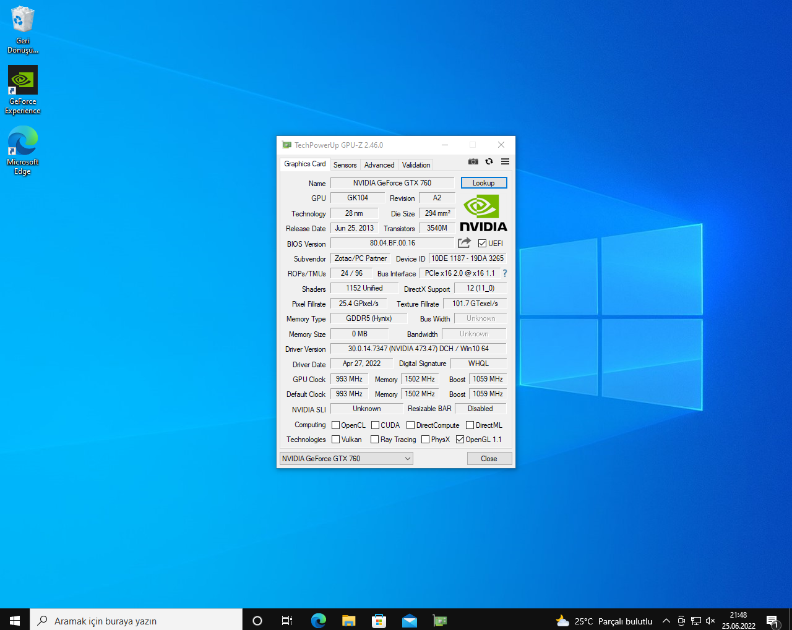Switch to the Validation tab
Image resolution: width=792 pixels, height=630 pixels.
click(416, 165)
